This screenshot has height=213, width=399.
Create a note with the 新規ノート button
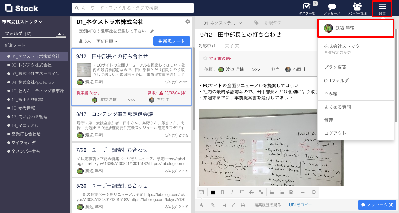172,41
